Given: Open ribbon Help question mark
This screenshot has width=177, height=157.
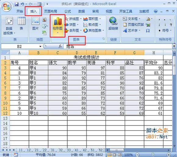Looking at the screenshot, I should tap(156, 11).
